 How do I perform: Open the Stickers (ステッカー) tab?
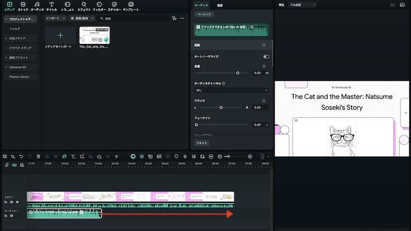pyautogui.click(x=114, y=6)
